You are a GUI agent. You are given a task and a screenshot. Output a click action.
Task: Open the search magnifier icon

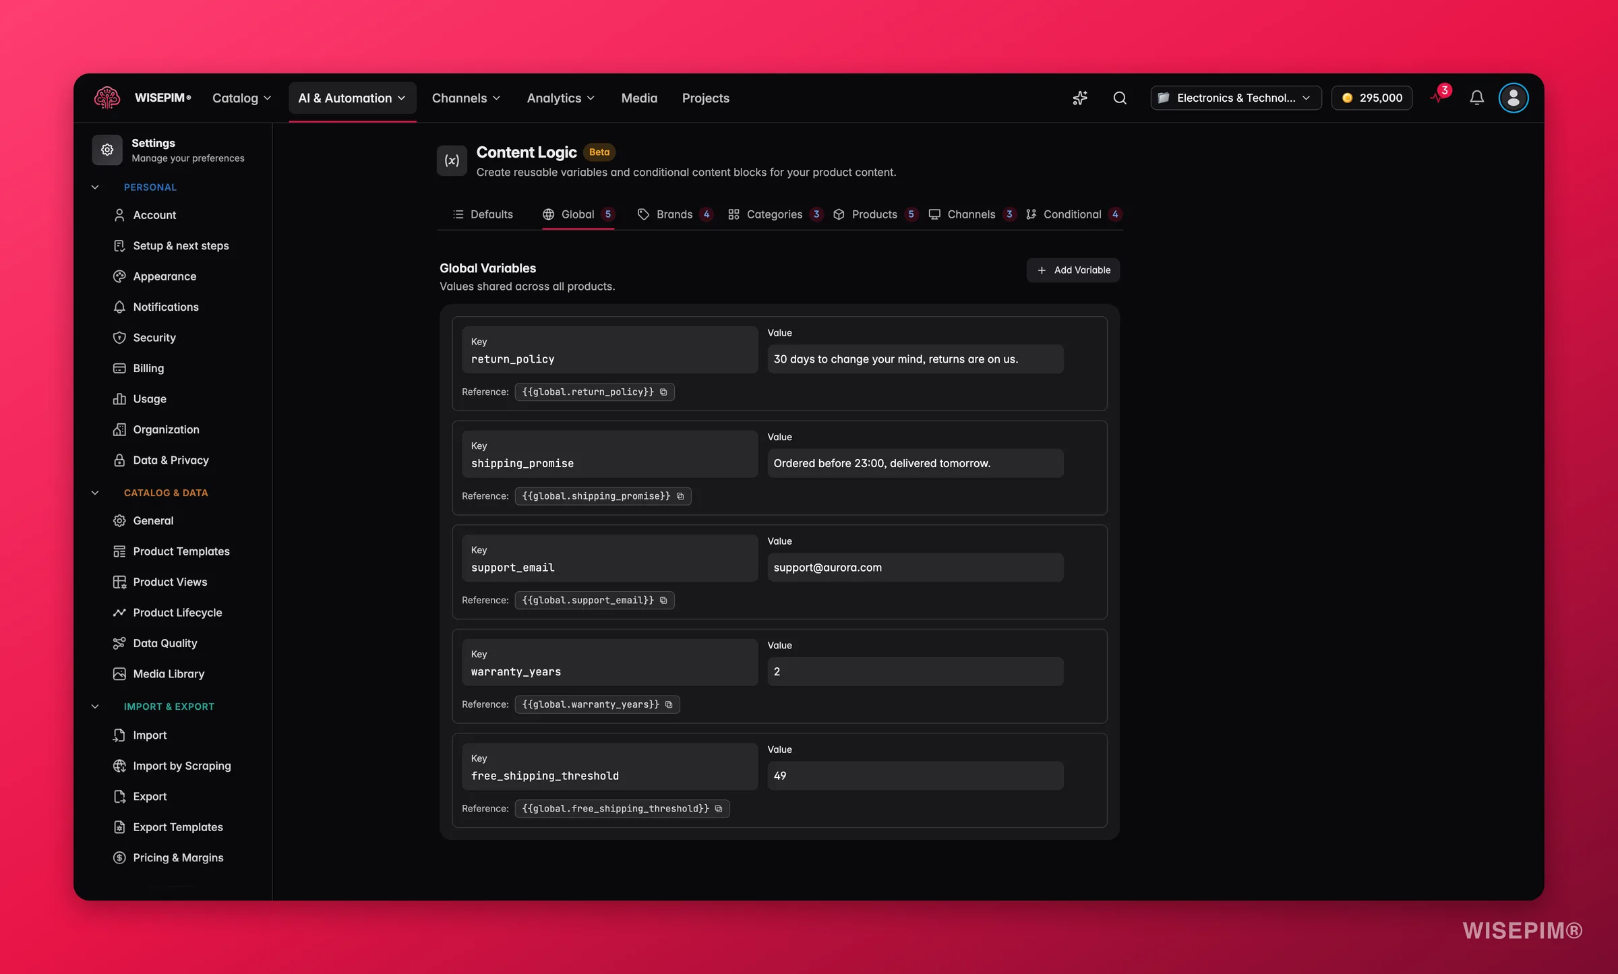[1120, 98]
